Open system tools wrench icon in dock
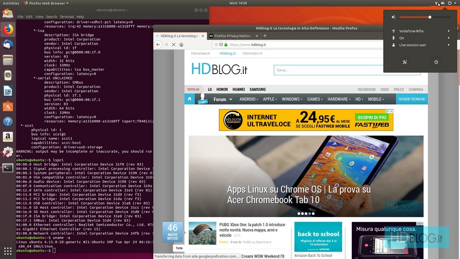Image resolution: width=460 pixels, height=259 pixels. click(8, 152)
